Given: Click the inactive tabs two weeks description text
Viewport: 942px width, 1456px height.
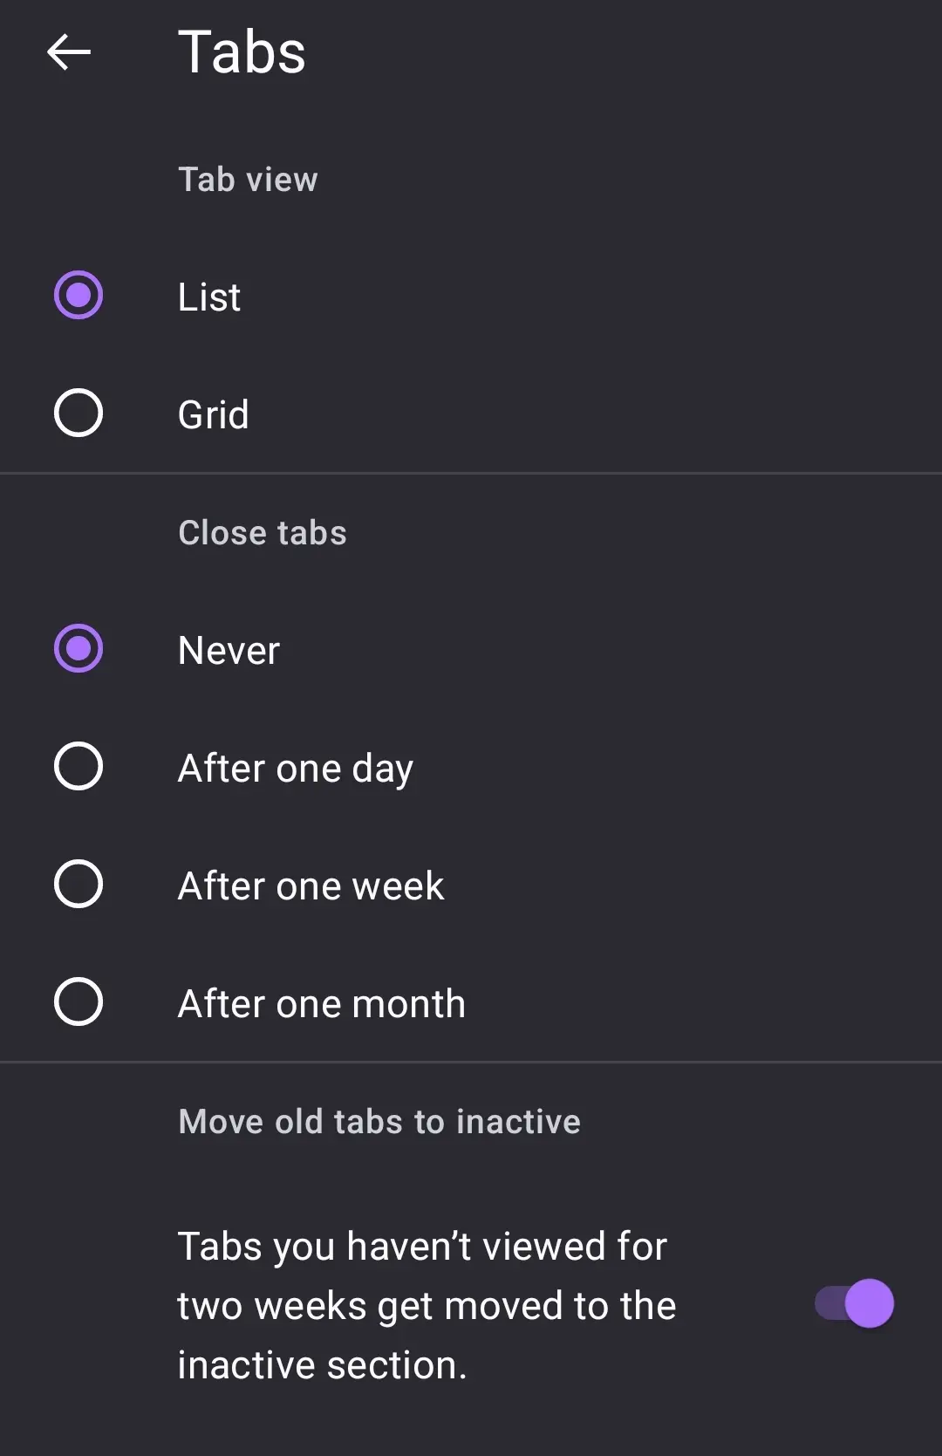Looking at the screenshot, I should click(x=427, y=1305).
